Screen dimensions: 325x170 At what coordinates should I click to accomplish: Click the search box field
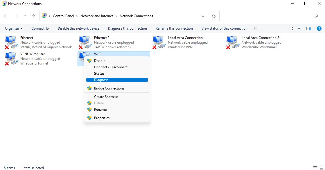coord(268,16)
